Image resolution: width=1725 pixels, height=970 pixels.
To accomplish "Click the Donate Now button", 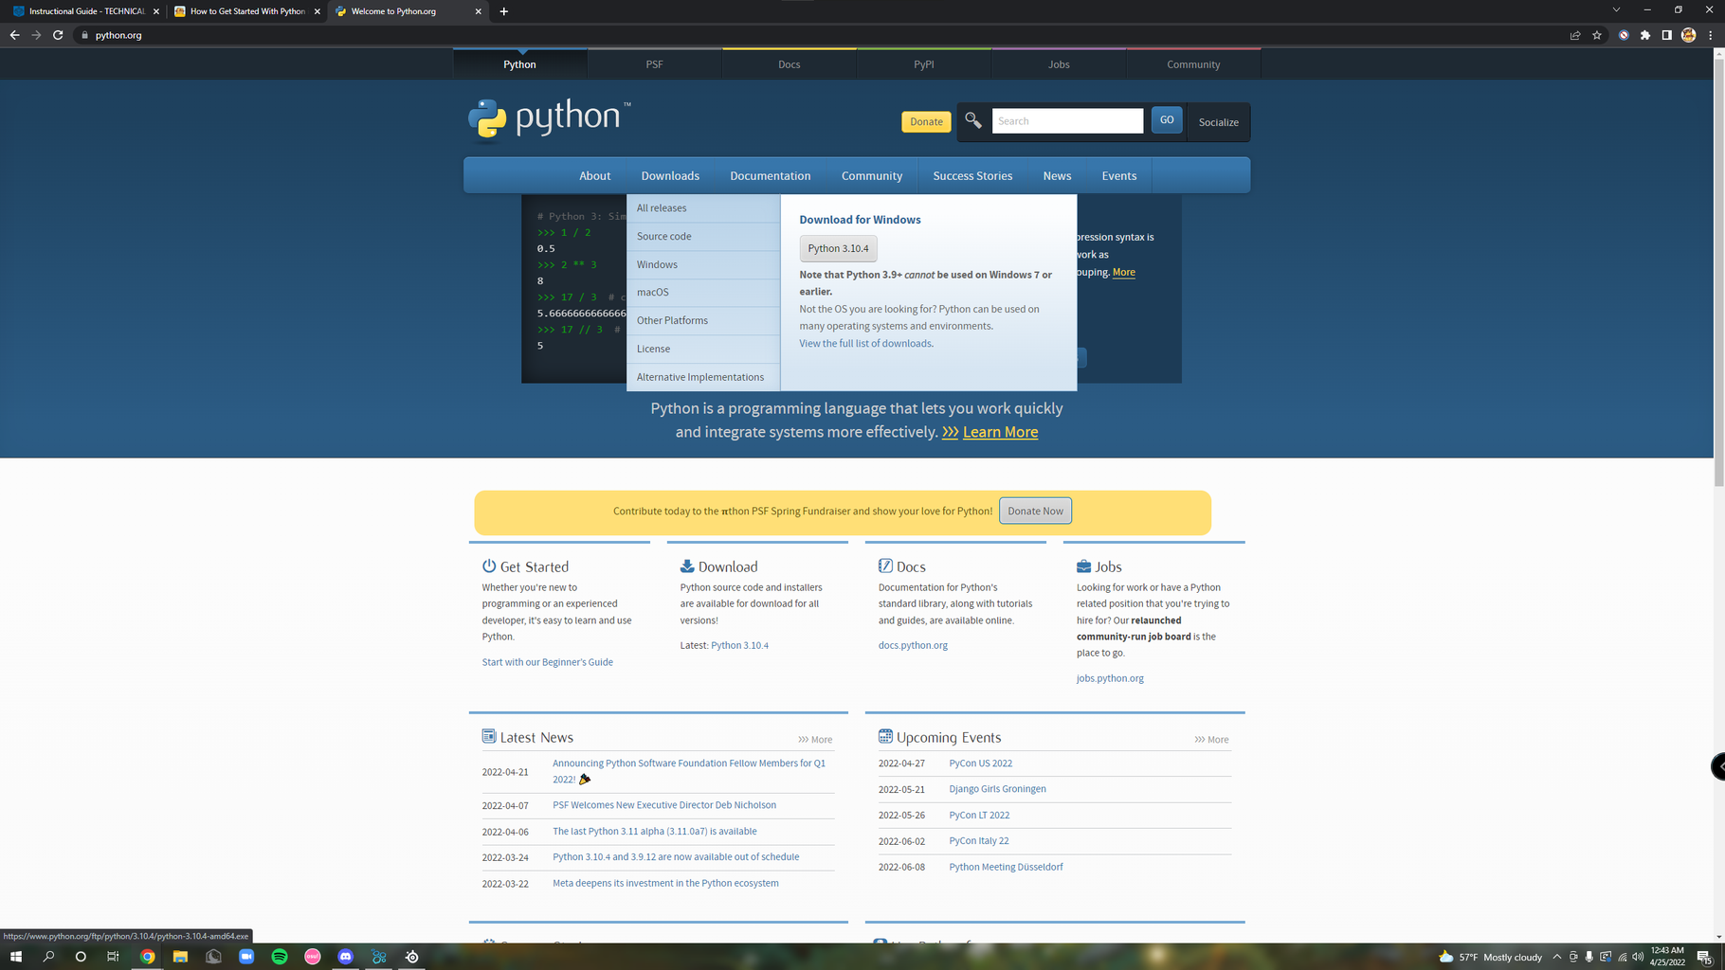I will click(x=1035, y=512).
